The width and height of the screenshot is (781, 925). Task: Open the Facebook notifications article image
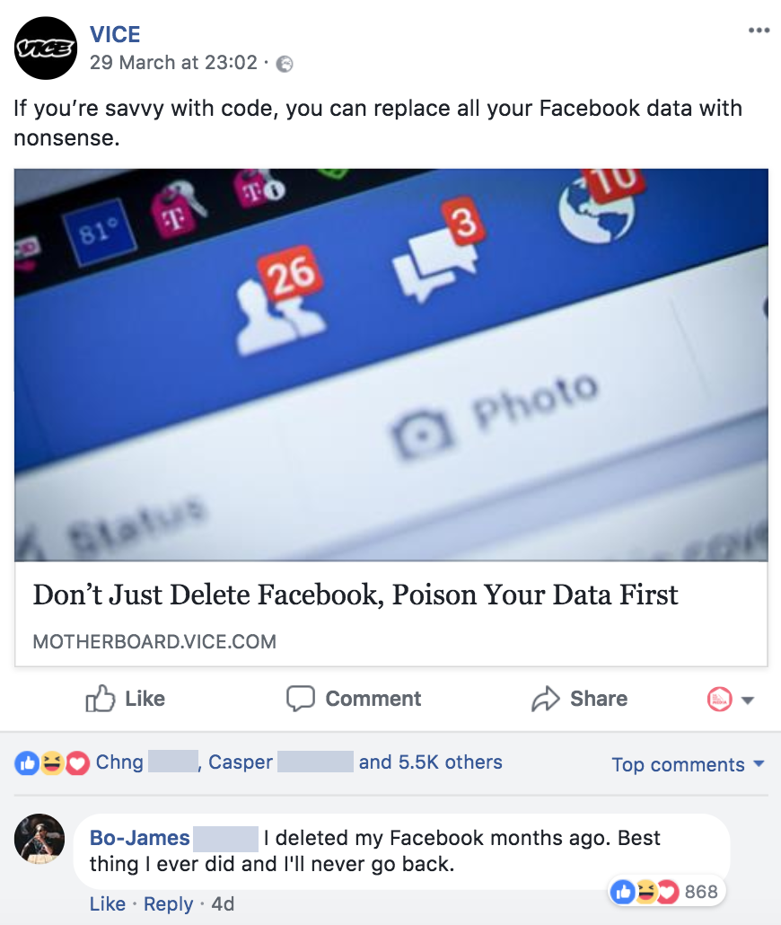pyautogui.click(x=390, y=364)
